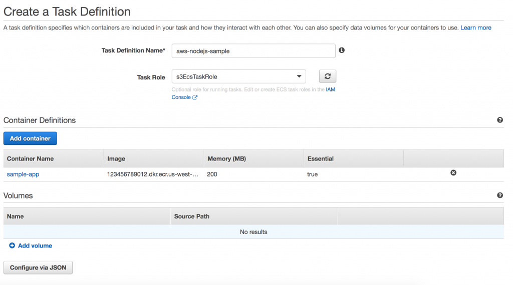Select the s3EcsTaskRole combo box
The image size is (513, 285).
(x=239, y=76)
